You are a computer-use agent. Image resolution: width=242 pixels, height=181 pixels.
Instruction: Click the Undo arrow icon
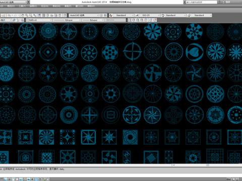click(x=9, y=15)
